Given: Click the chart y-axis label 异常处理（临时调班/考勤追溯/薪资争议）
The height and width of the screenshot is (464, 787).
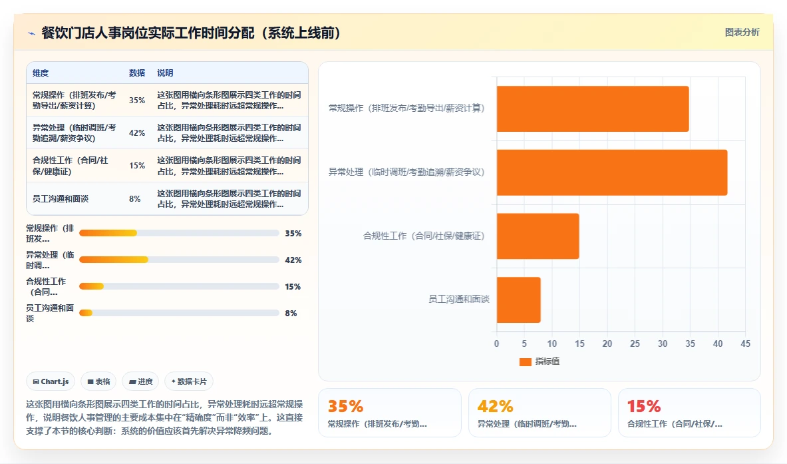Looking at the screenshot, I should coord(406,172).
